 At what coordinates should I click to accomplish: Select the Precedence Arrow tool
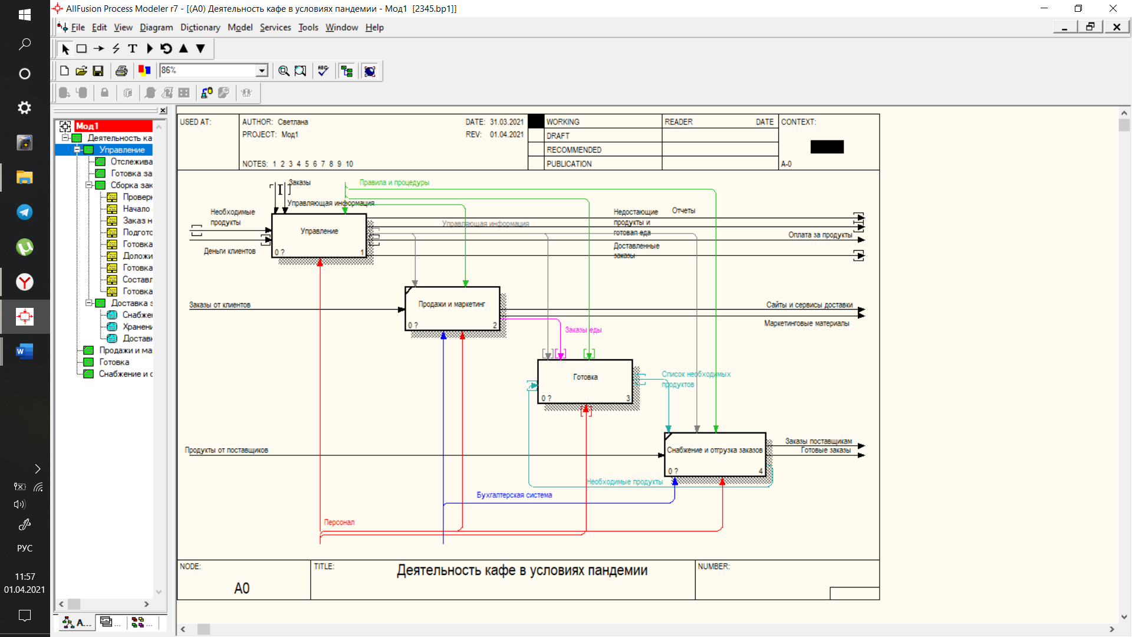point(99,49)
